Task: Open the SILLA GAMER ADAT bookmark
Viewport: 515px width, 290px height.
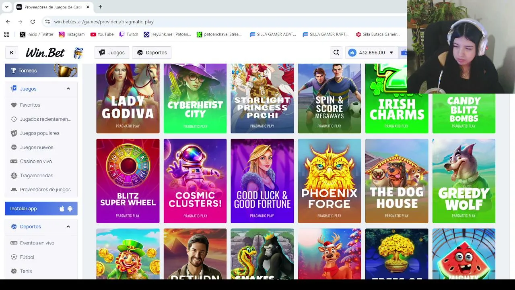Action: click(x=273, y=35)
